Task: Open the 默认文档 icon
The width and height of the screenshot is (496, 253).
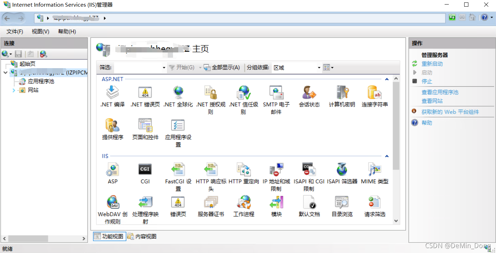Action: [309, 202]
